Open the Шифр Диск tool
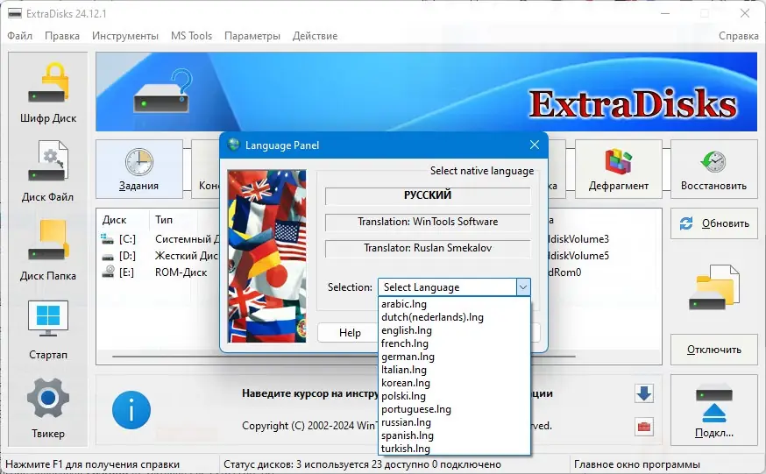766x474 pixels. (x=48, y=93)
